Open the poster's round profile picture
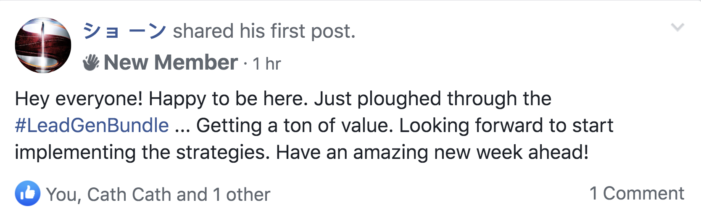Image resolution: width=701 pixels, height=218 pixels. tap(43, 45)
